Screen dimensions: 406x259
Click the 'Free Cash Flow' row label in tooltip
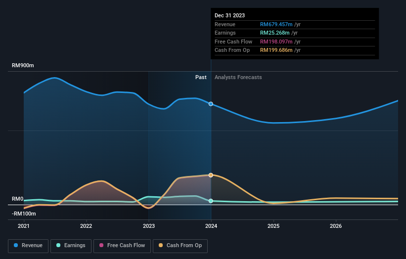click(x=233, y=42)
